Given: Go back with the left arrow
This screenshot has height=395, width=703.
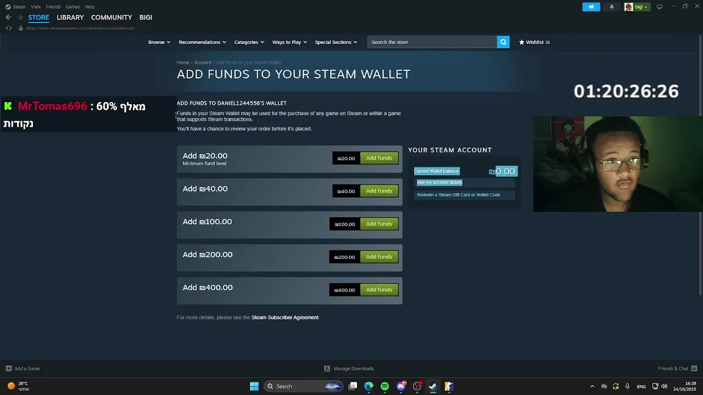Looking at the screenshot, I should [x=8, y=18].
